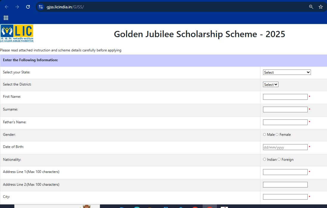The height and width of the screenshot is (208, 327).
Task: Select the Male gender option
Action: pyautogui.click(x=265, y=135)
